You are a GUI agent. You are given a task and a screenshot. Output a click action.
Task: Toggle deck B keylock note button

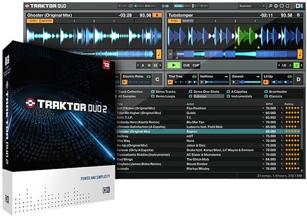[x=300, y=54]
